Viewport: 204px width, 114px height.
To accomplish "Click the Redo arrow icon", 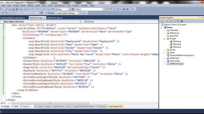I will (x=38, y=9).
